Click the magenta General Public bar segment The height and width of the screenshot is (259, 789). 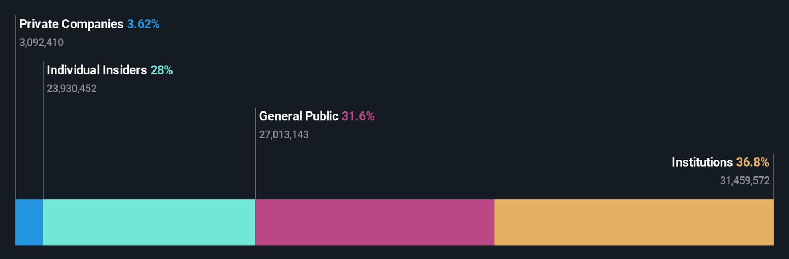point(375,222)
